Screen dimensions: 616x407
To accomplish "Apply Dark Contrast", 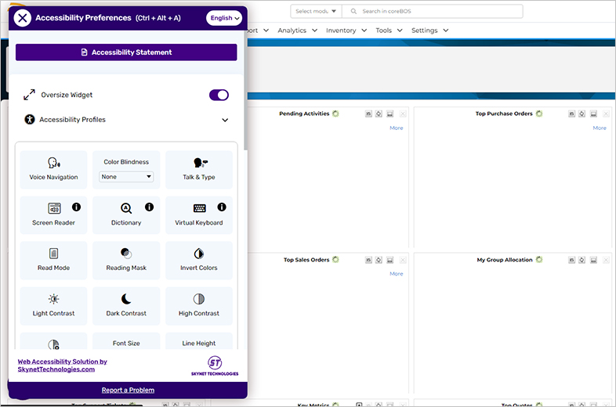I will coord(126,306).
